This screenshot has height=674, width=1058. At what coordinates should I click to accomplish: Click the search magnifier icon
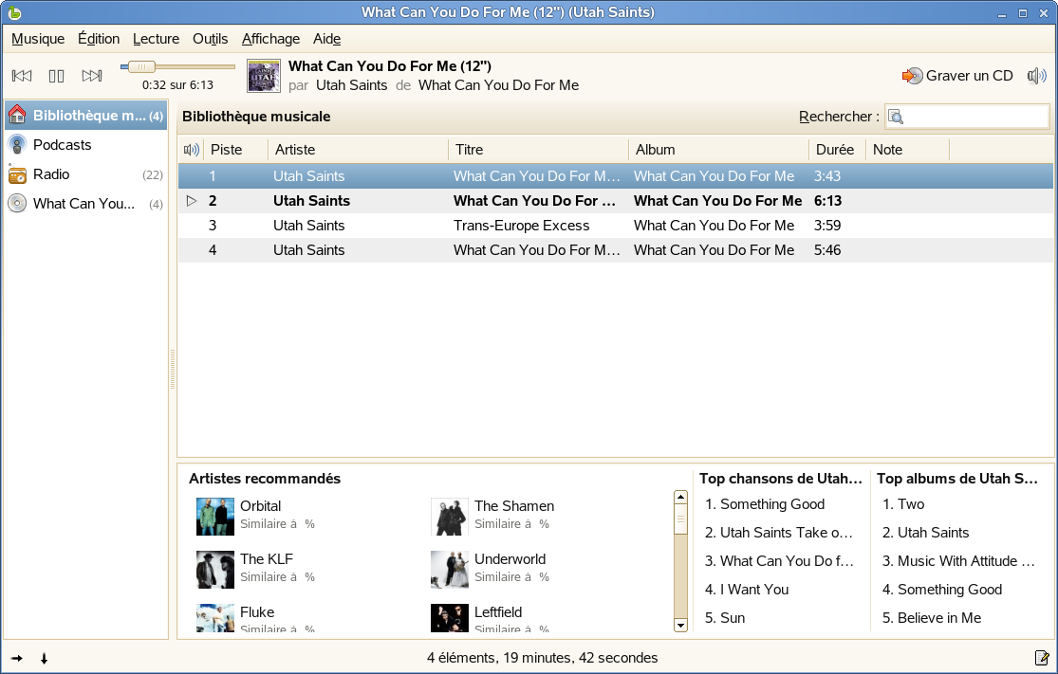point(896,118)
